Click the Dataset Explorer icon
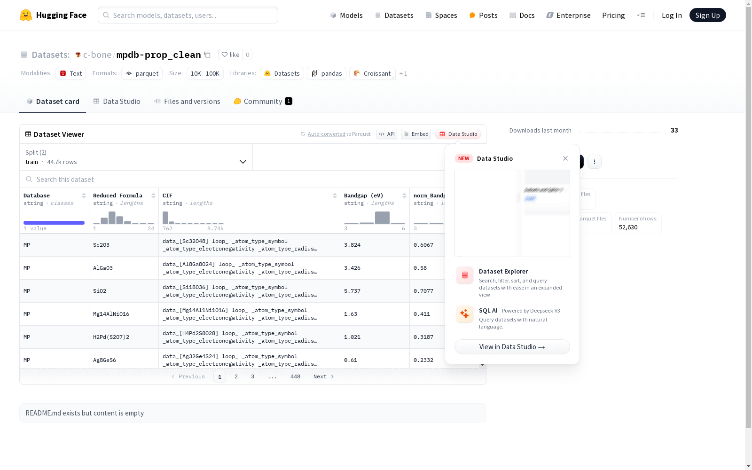The width and height of the screenshot is (752, 470). point(465,275)
